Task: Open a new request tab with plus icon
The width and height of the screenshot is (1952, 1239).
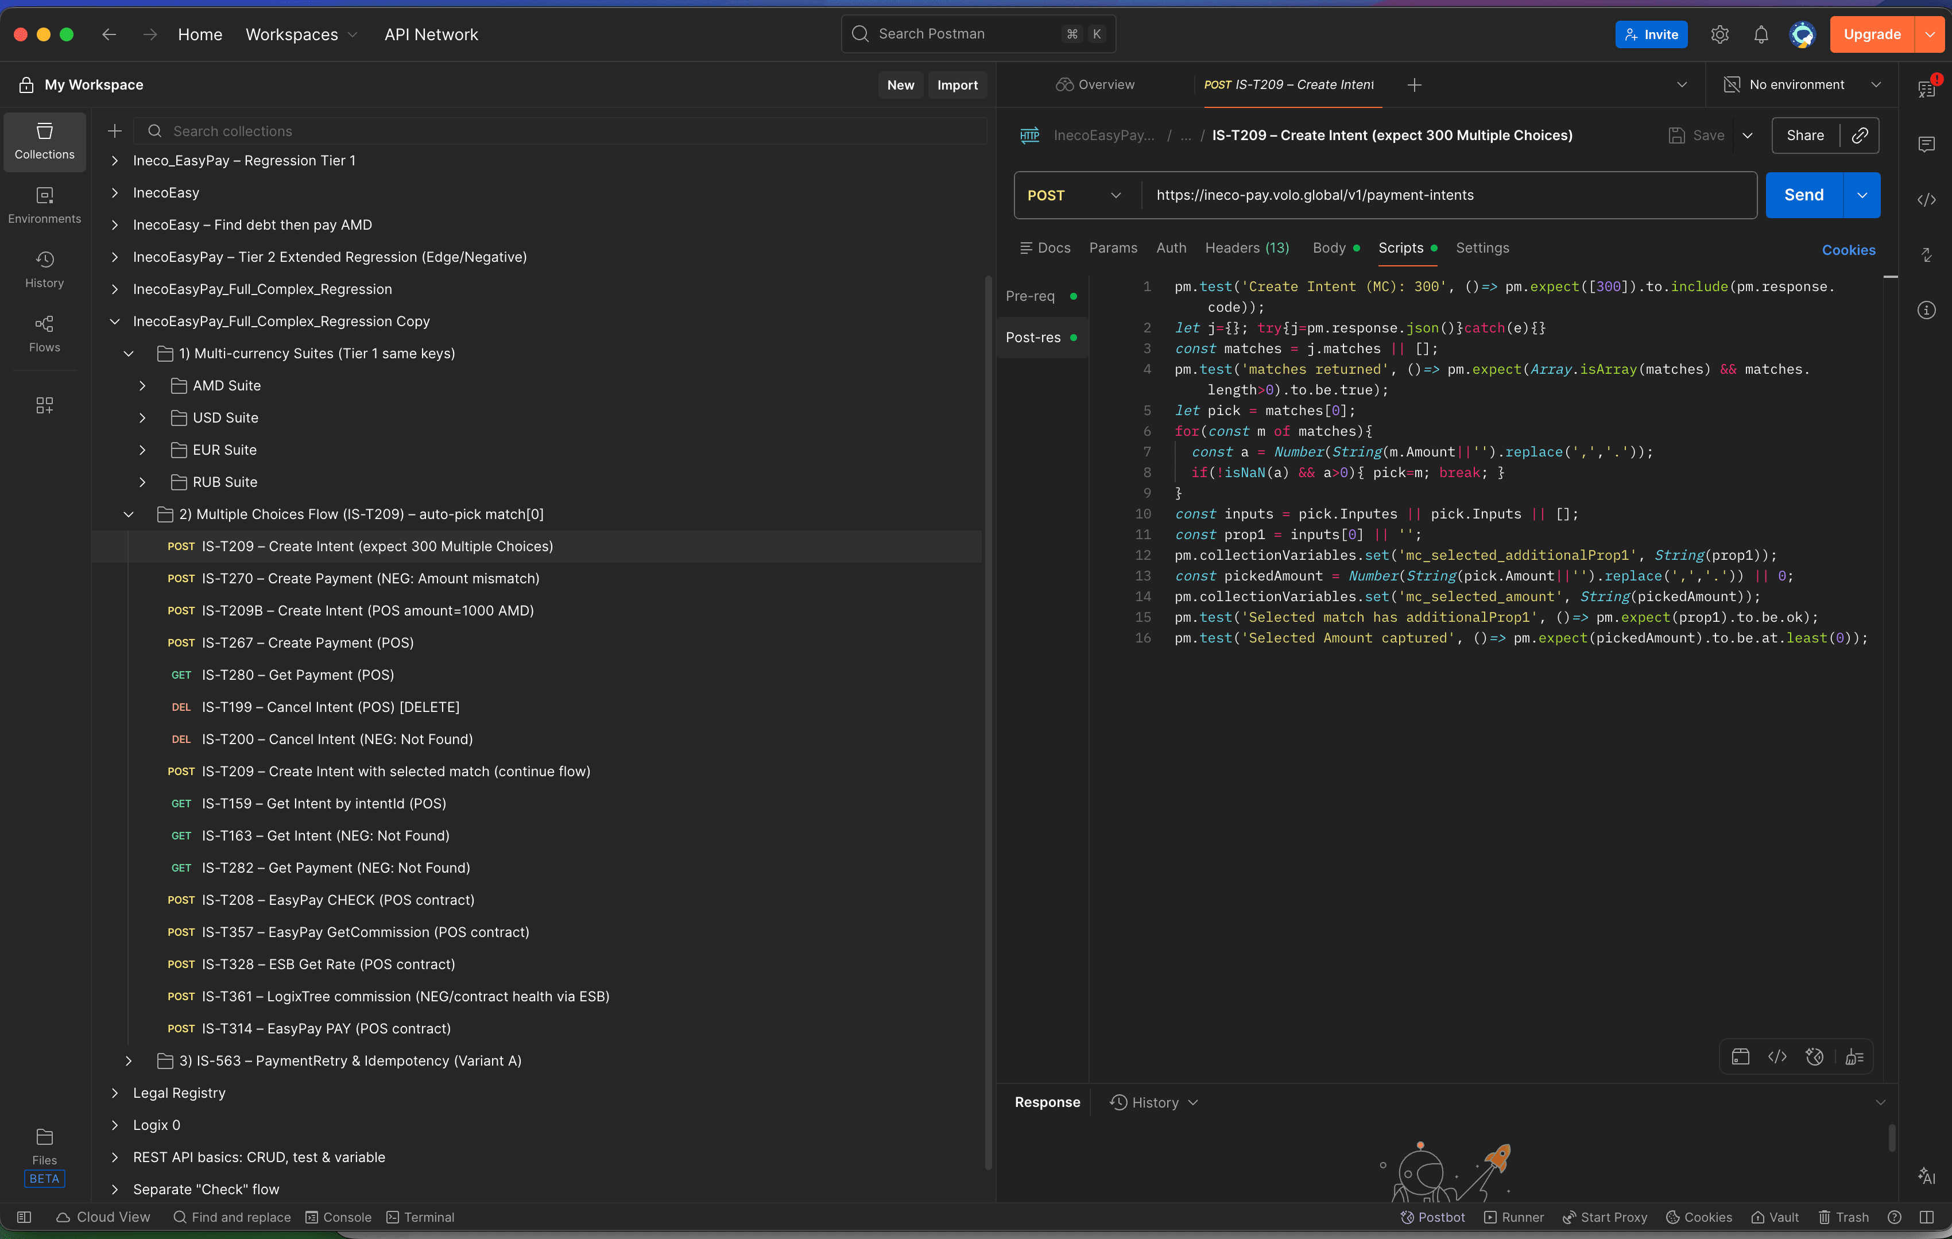Action: [1415, 84]
